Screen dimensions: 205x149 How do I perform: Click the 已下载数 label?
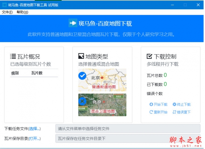click(155, 84)
